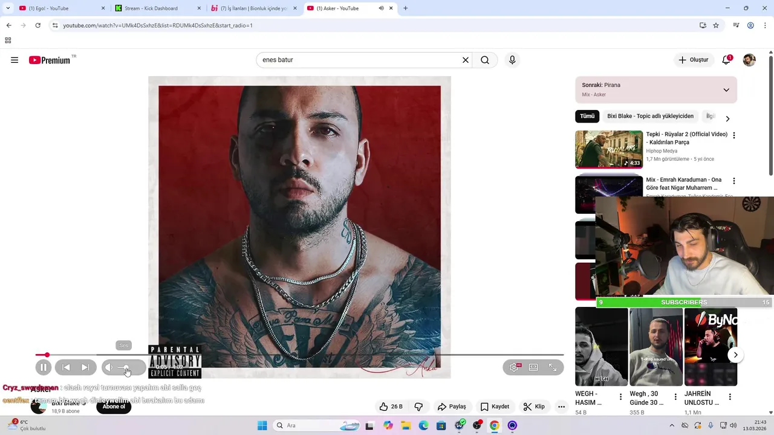This screenshot has width=774, height=435.
Task: Show next shorts with right chevron
Action: click(x=735, y=355)
